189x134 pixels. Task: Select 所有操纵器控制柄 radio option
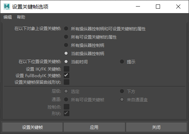pos(66,45)
